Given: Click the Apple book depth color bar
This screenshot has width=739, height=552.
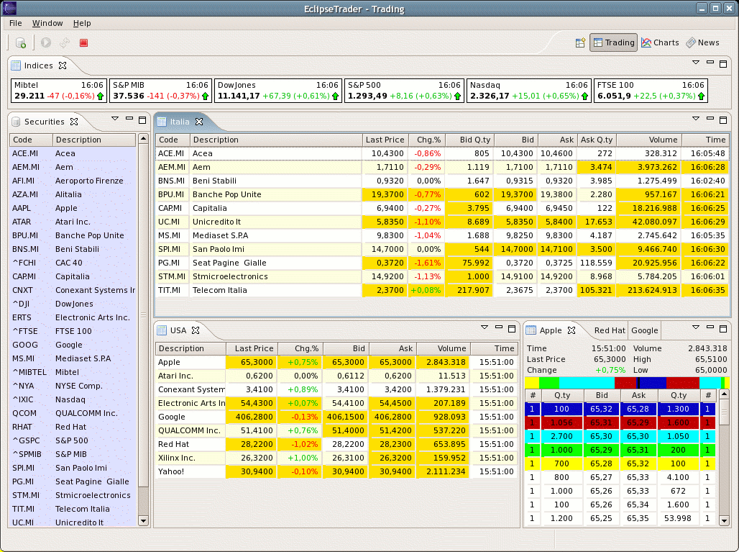Looking at the screenshot, I should [x=625, y=382].
